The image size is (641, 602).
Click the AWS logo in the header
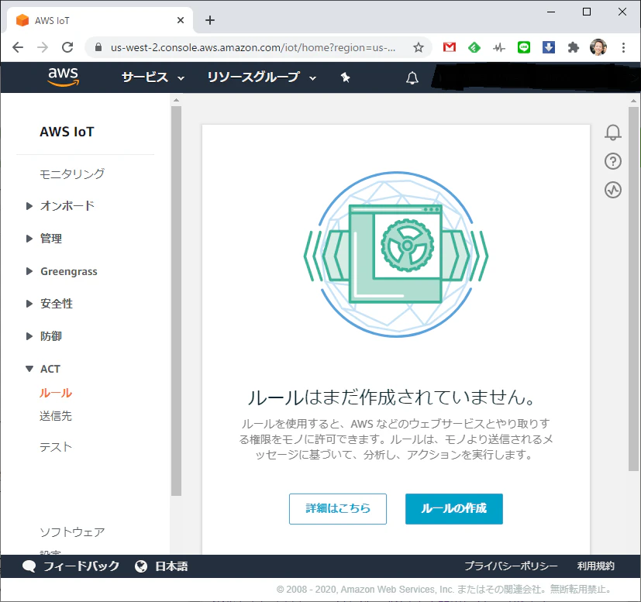[x=63, y=77]
